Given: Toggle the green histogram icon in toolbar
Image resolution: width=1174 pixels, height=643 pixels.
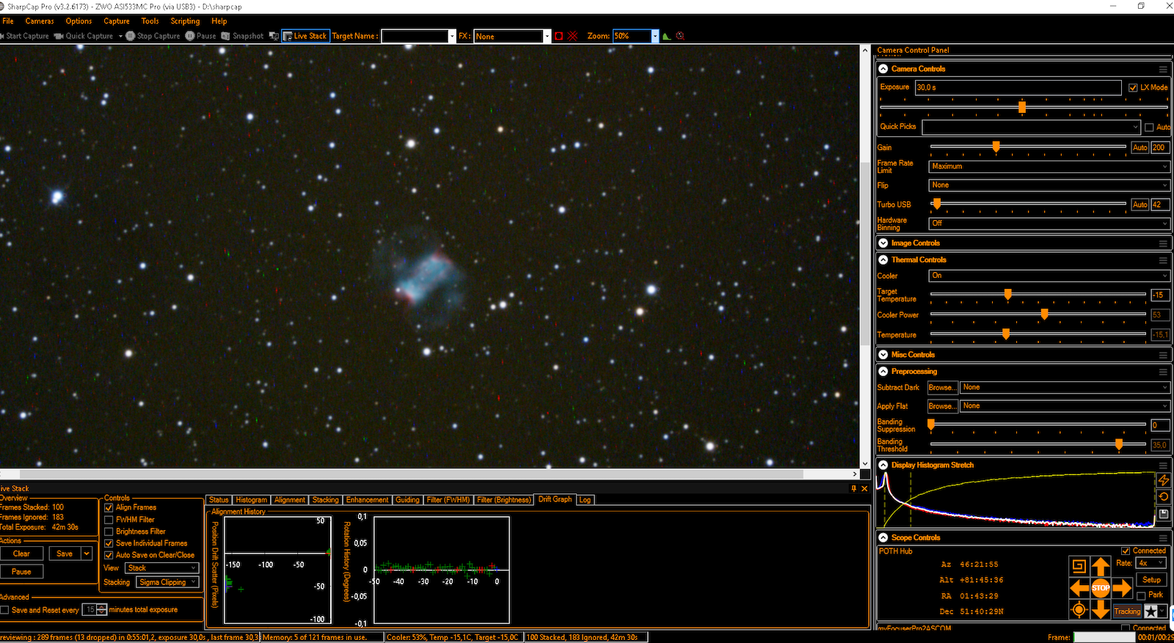Looking at the screenshot, I should coord(666,36).
